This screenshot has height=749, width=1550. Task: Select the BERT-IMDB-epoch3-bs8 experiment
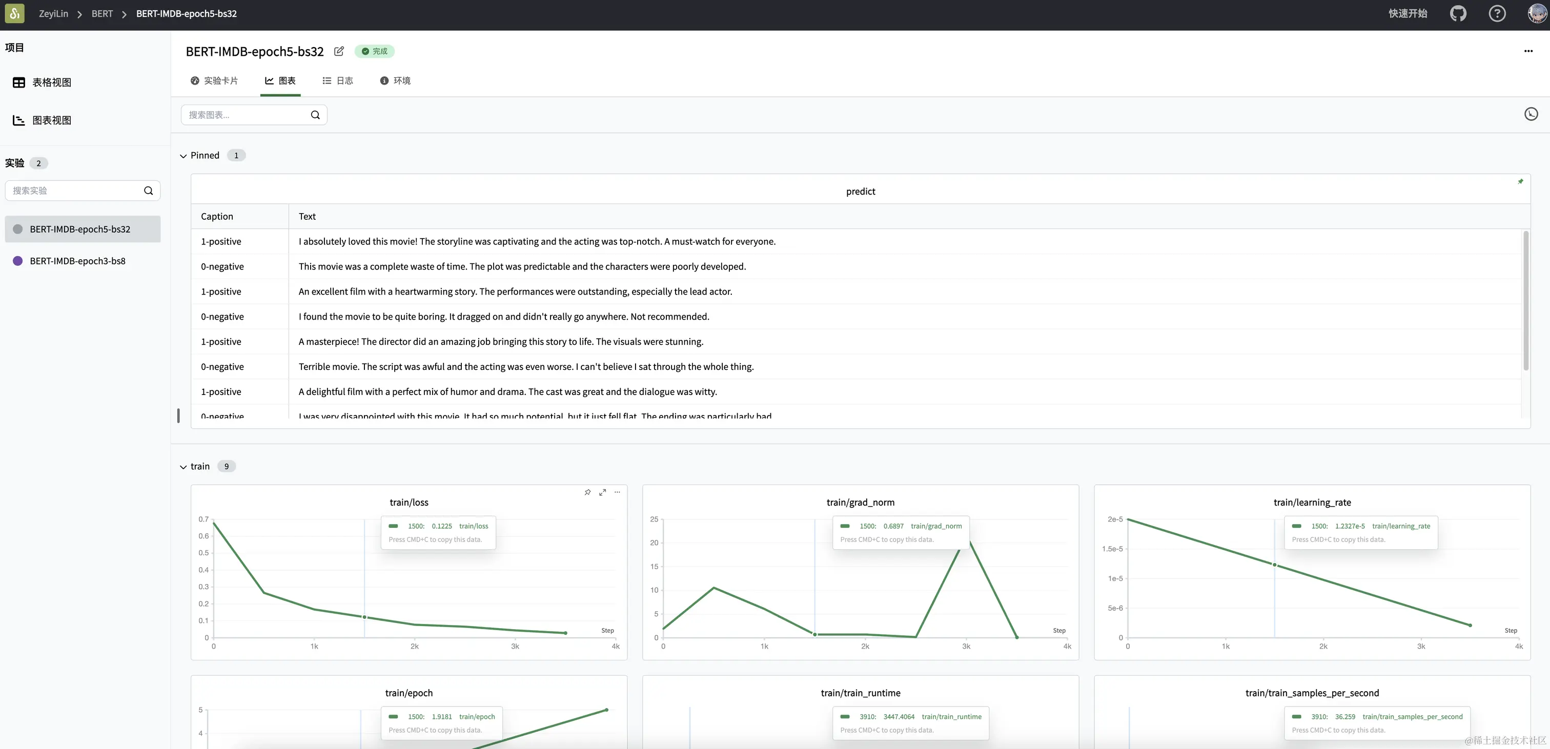77,261
